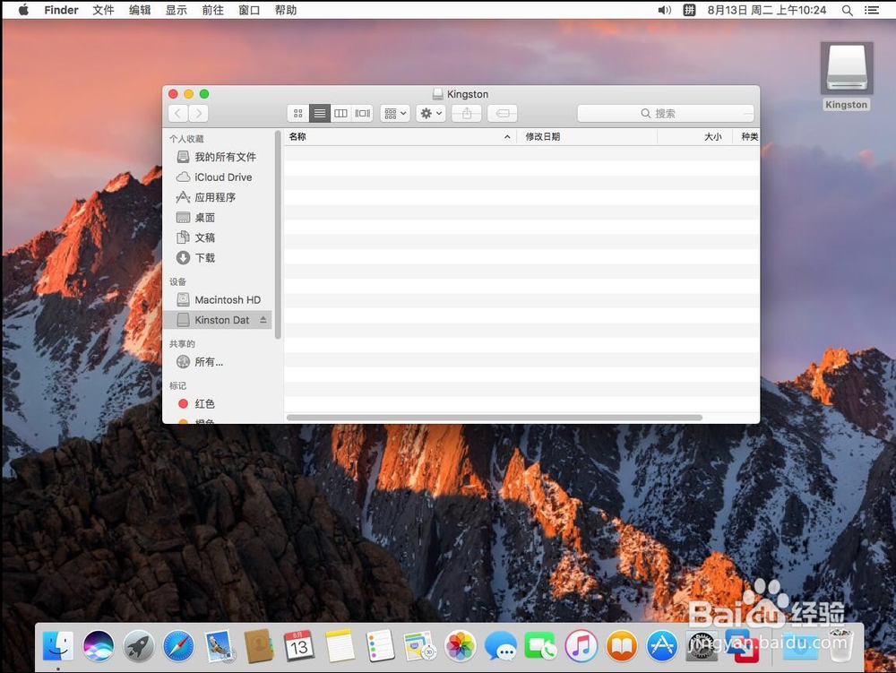Image resolution: width=896 pixels, height=673 pixels.
Task: Go forward with the forward arrow
Action: click(198, 113)
